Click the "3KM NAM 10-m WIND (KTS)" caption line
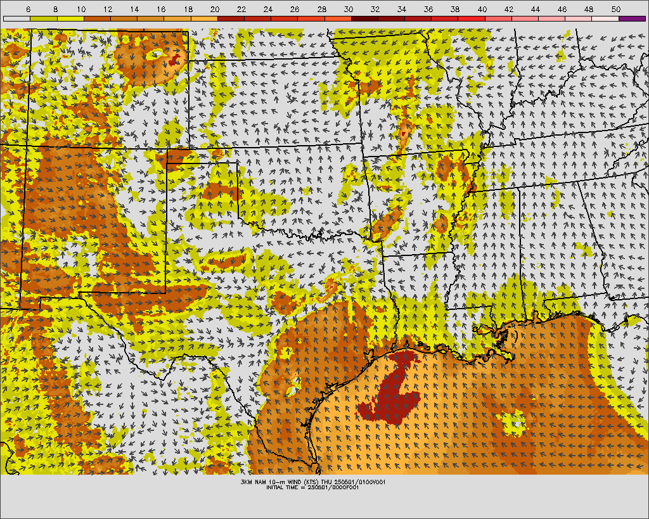This screenshot has height=519, width=649. pos(313,482)
